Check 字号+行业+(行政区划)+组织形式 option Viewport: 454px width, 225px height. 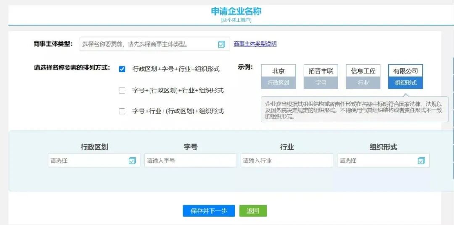tap(122, 111)
